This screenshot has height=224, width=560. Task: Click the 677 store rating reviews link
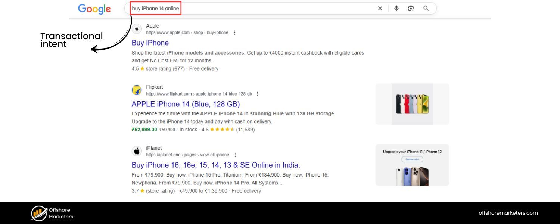click(179, 69)
